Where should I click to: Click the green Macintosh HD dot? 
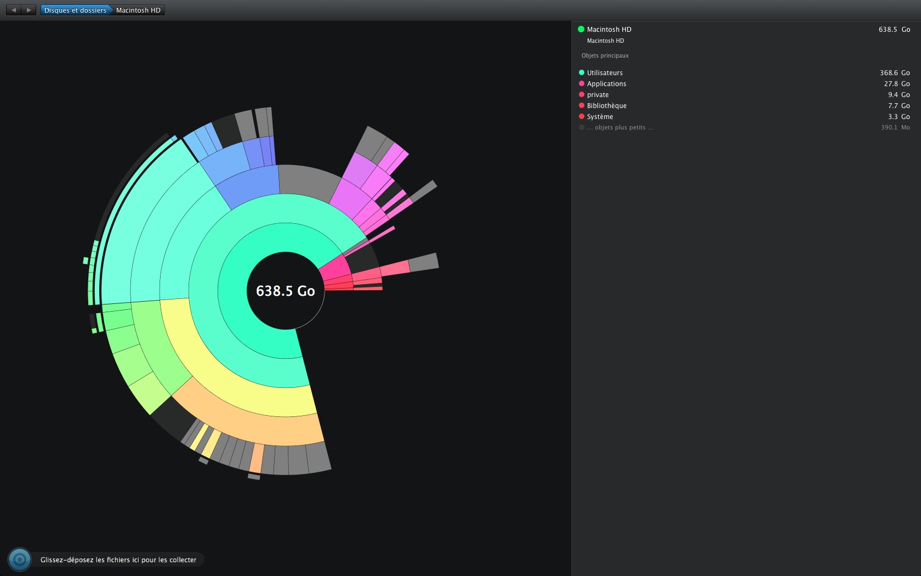point(581,29)
